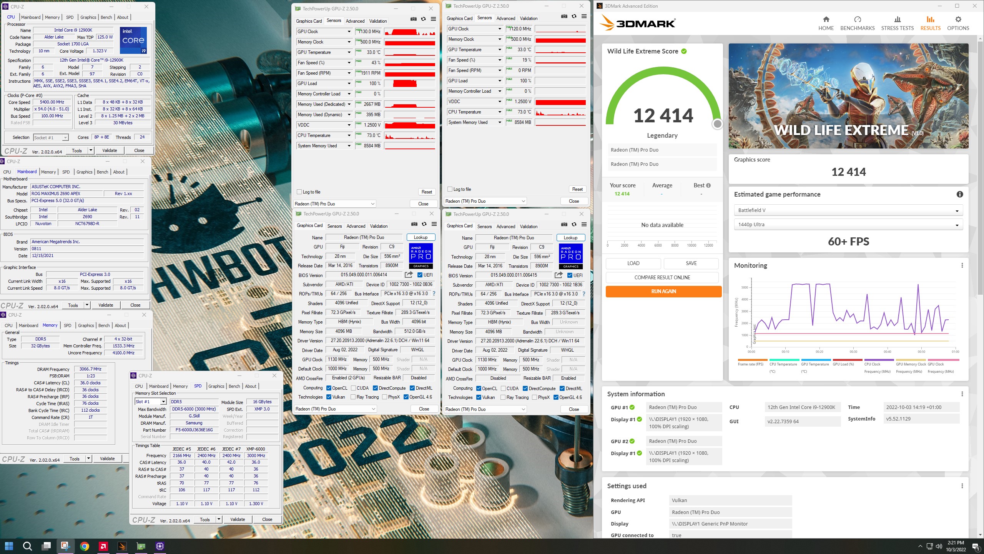
Task: Toggle OpenCL checkbox in bottom-left GPU-Z window
Action: [x=329, y=388]
